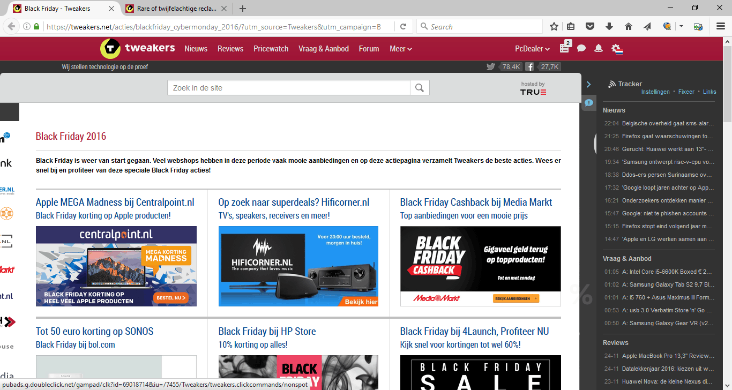The width and height of the screenshot is (732, 390).
Task: Click the Facebook icon
Action: (x=529, y=67)
